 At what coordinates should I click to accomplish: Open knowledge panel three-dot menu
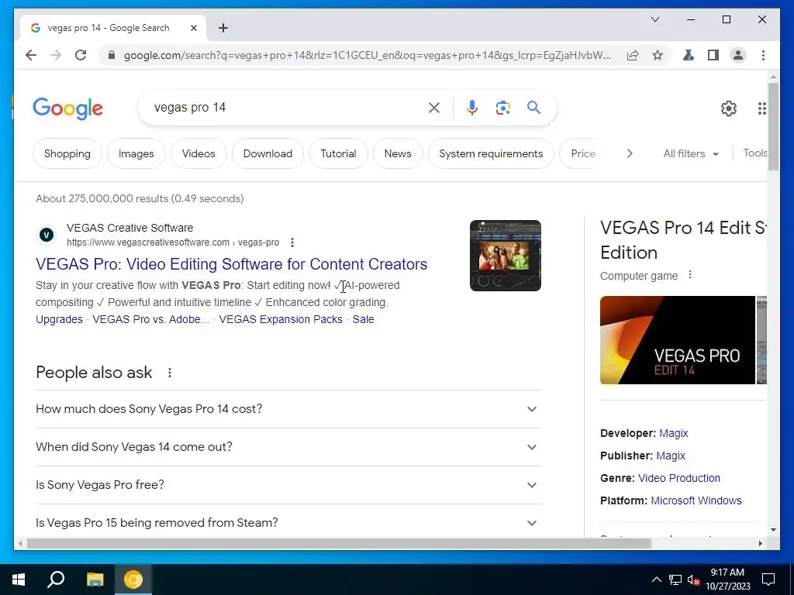(689, 275)
